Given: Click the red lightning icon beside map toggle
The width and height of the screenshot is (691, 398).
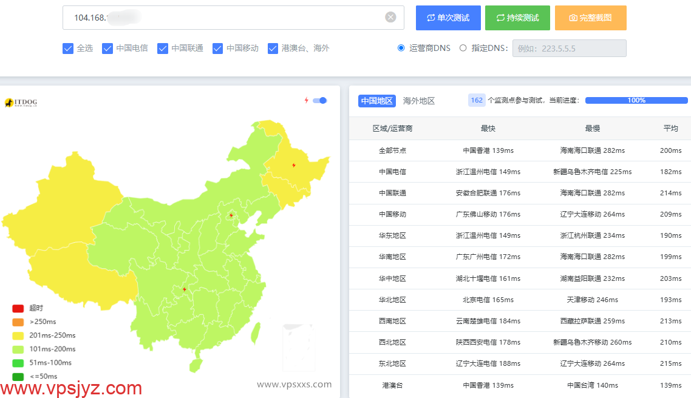Looking at the screenshot, I should [306, 101].
